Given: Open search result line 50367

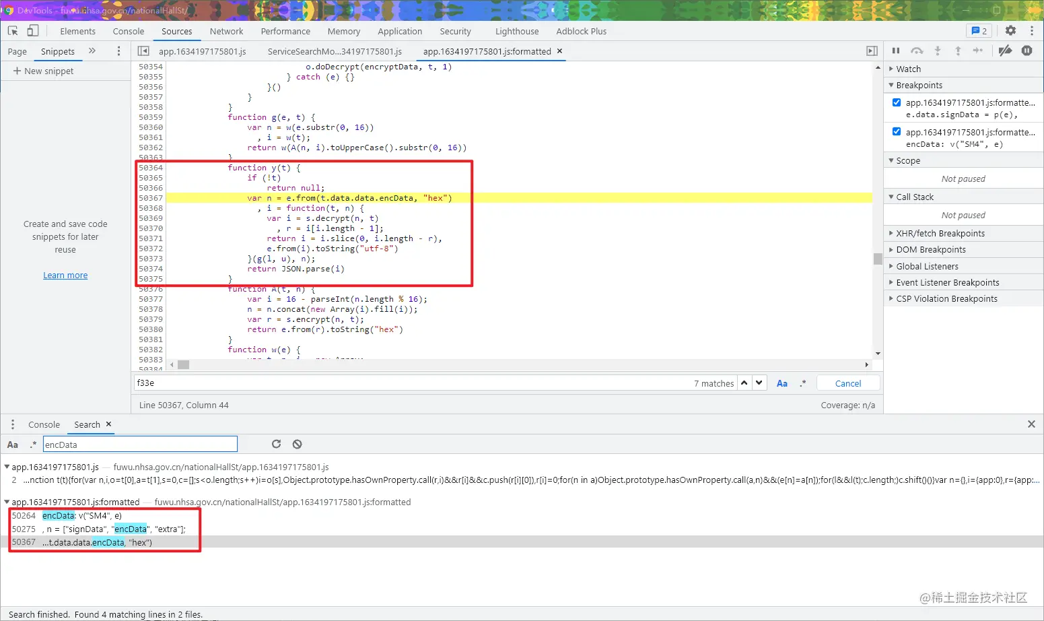Looking at the screenshot, I should tap(522, 542).
